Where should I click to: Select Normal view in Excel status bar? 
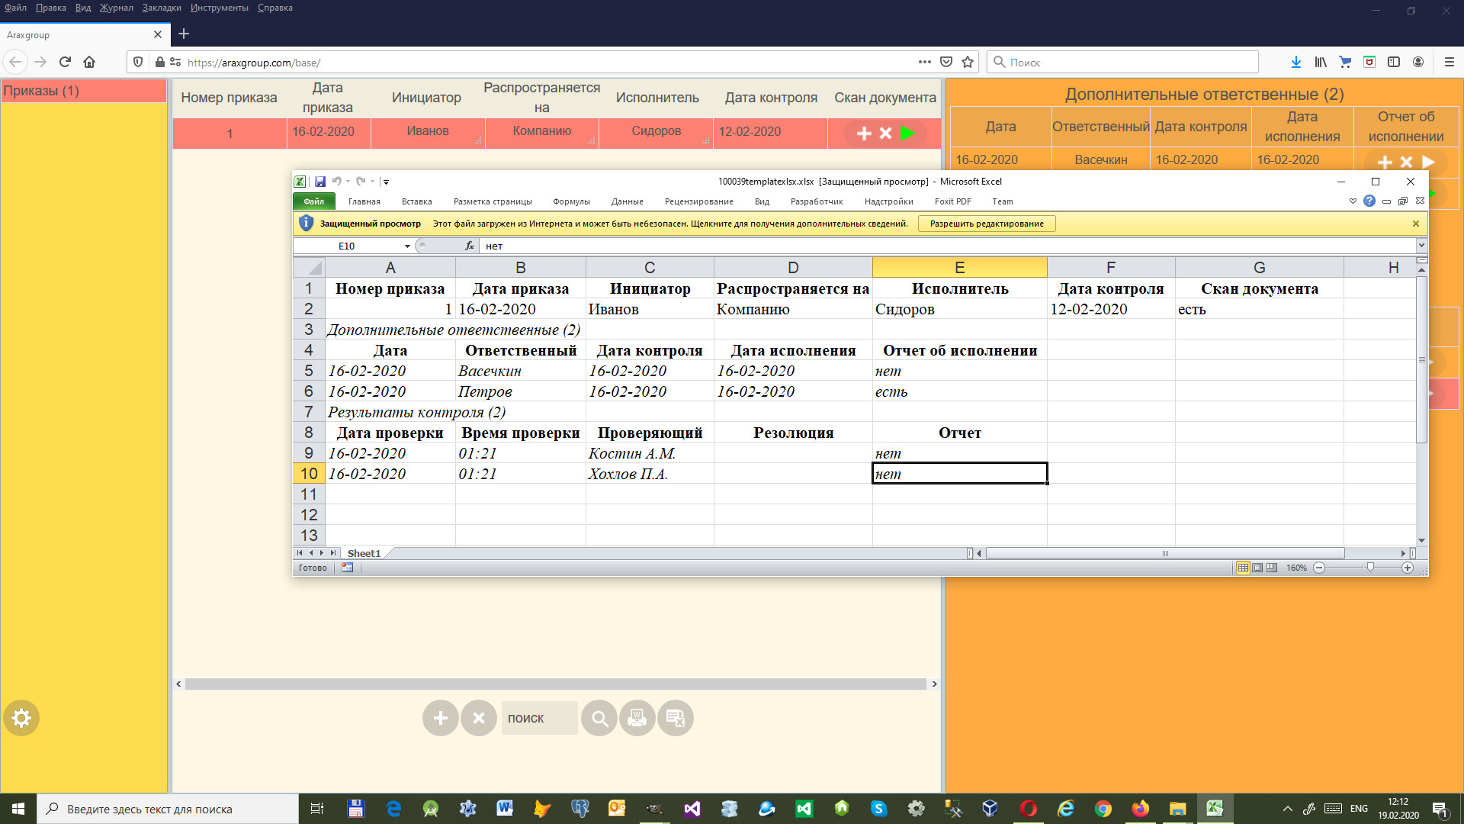1243,568
